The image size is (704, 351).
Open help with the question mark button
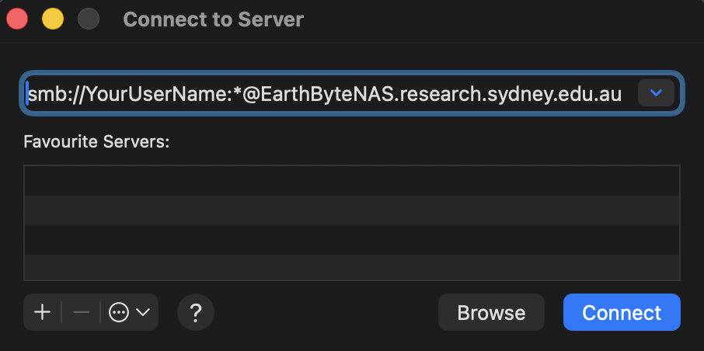(196, 312)
